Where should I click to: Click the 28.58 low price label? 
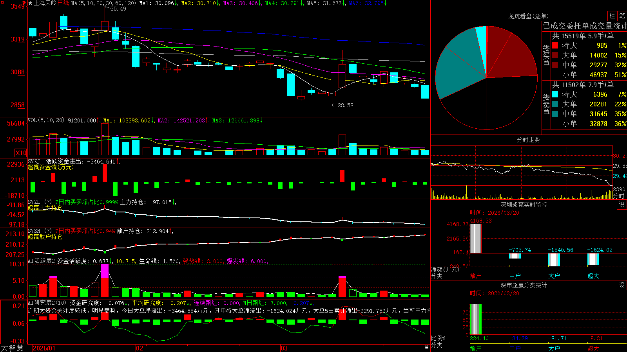pyautogui.click(x=345, y=105)
